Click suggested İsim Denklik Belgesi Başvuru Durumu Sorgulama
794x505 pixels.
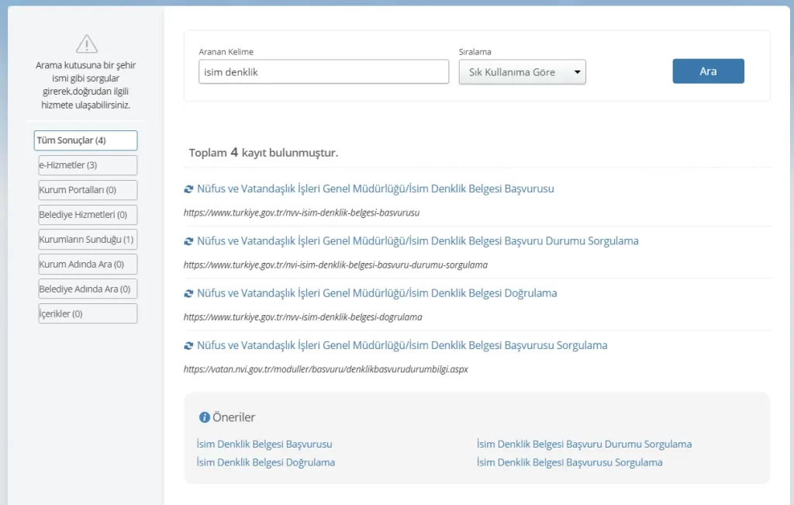point(584,444)
